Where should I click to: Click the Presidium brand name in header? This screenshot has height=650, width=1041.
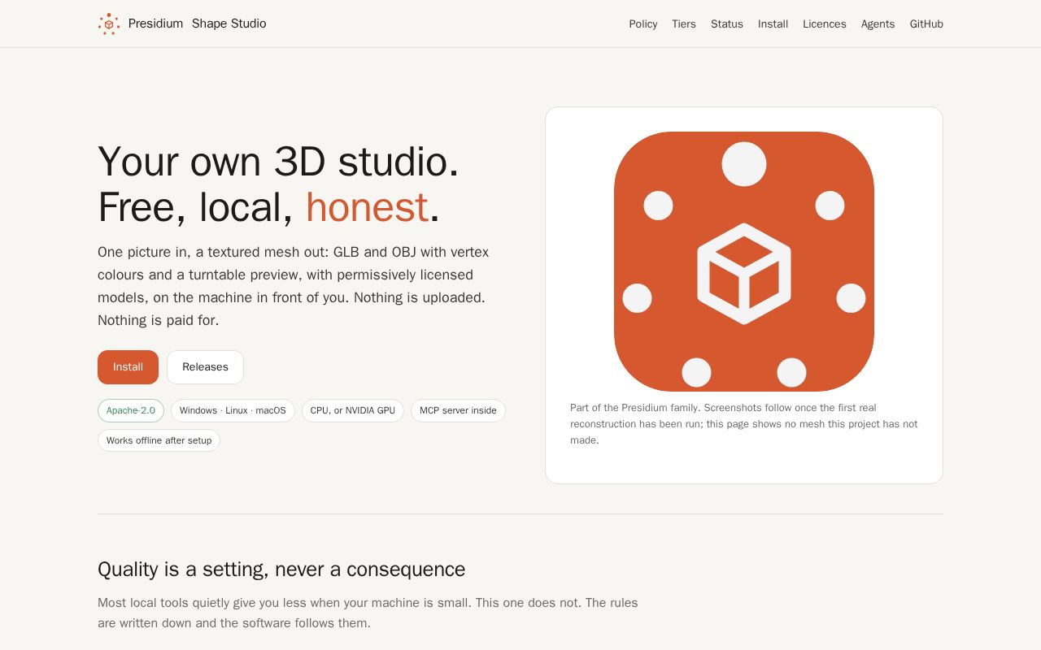pyautogui.click(x=155, y=24)
